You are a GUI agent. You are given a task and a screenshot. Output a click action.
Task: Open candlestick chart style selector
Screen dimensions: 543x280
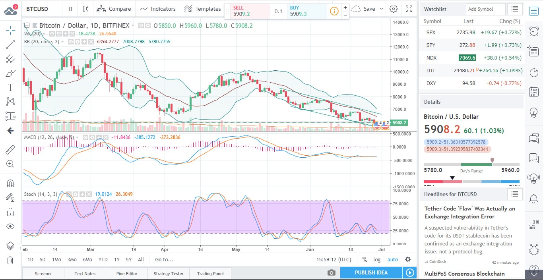(85, 9)
